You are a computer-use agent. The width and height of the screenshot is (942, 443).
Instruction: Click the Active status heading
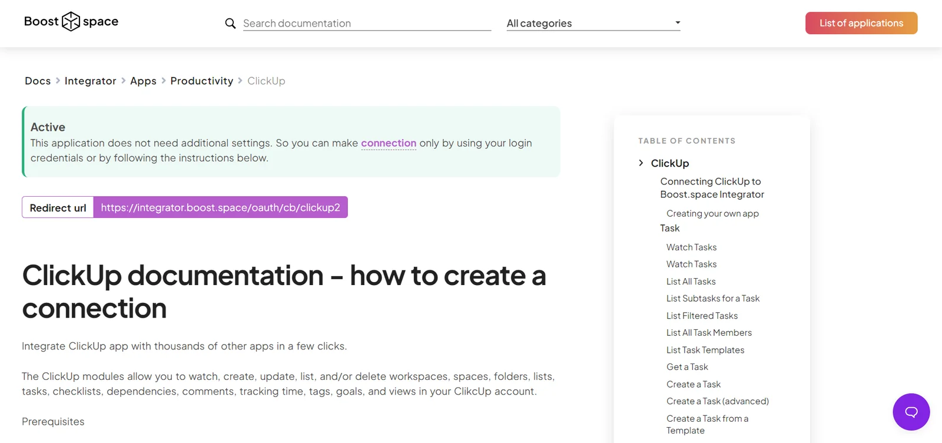click(48, 127)
